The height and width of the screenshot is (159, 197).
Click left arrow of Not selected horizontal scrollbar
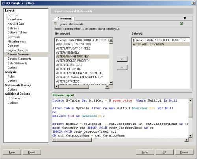[x=57, y=86]
